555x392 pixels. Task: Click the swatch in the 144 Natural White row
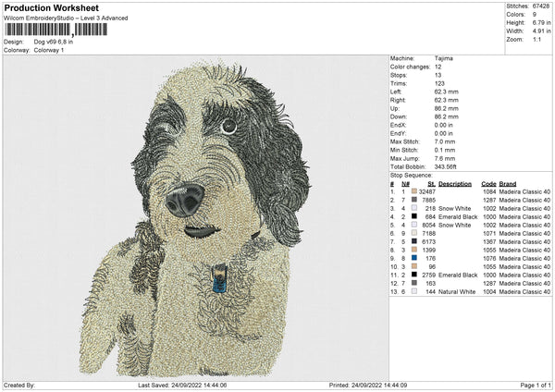(414, 291)
